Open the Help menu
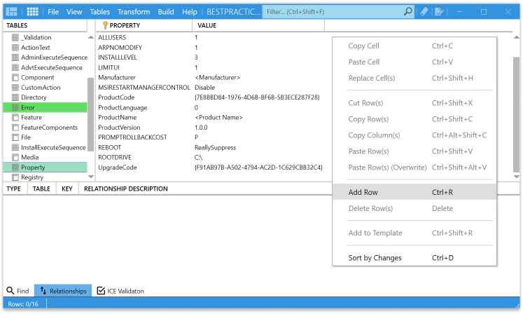Image resolution: width=523 pixels, height=314 pixels. pos(190,12)
